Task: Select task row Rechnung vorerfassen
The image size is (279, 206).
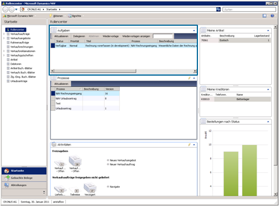Action: point(124,46)
